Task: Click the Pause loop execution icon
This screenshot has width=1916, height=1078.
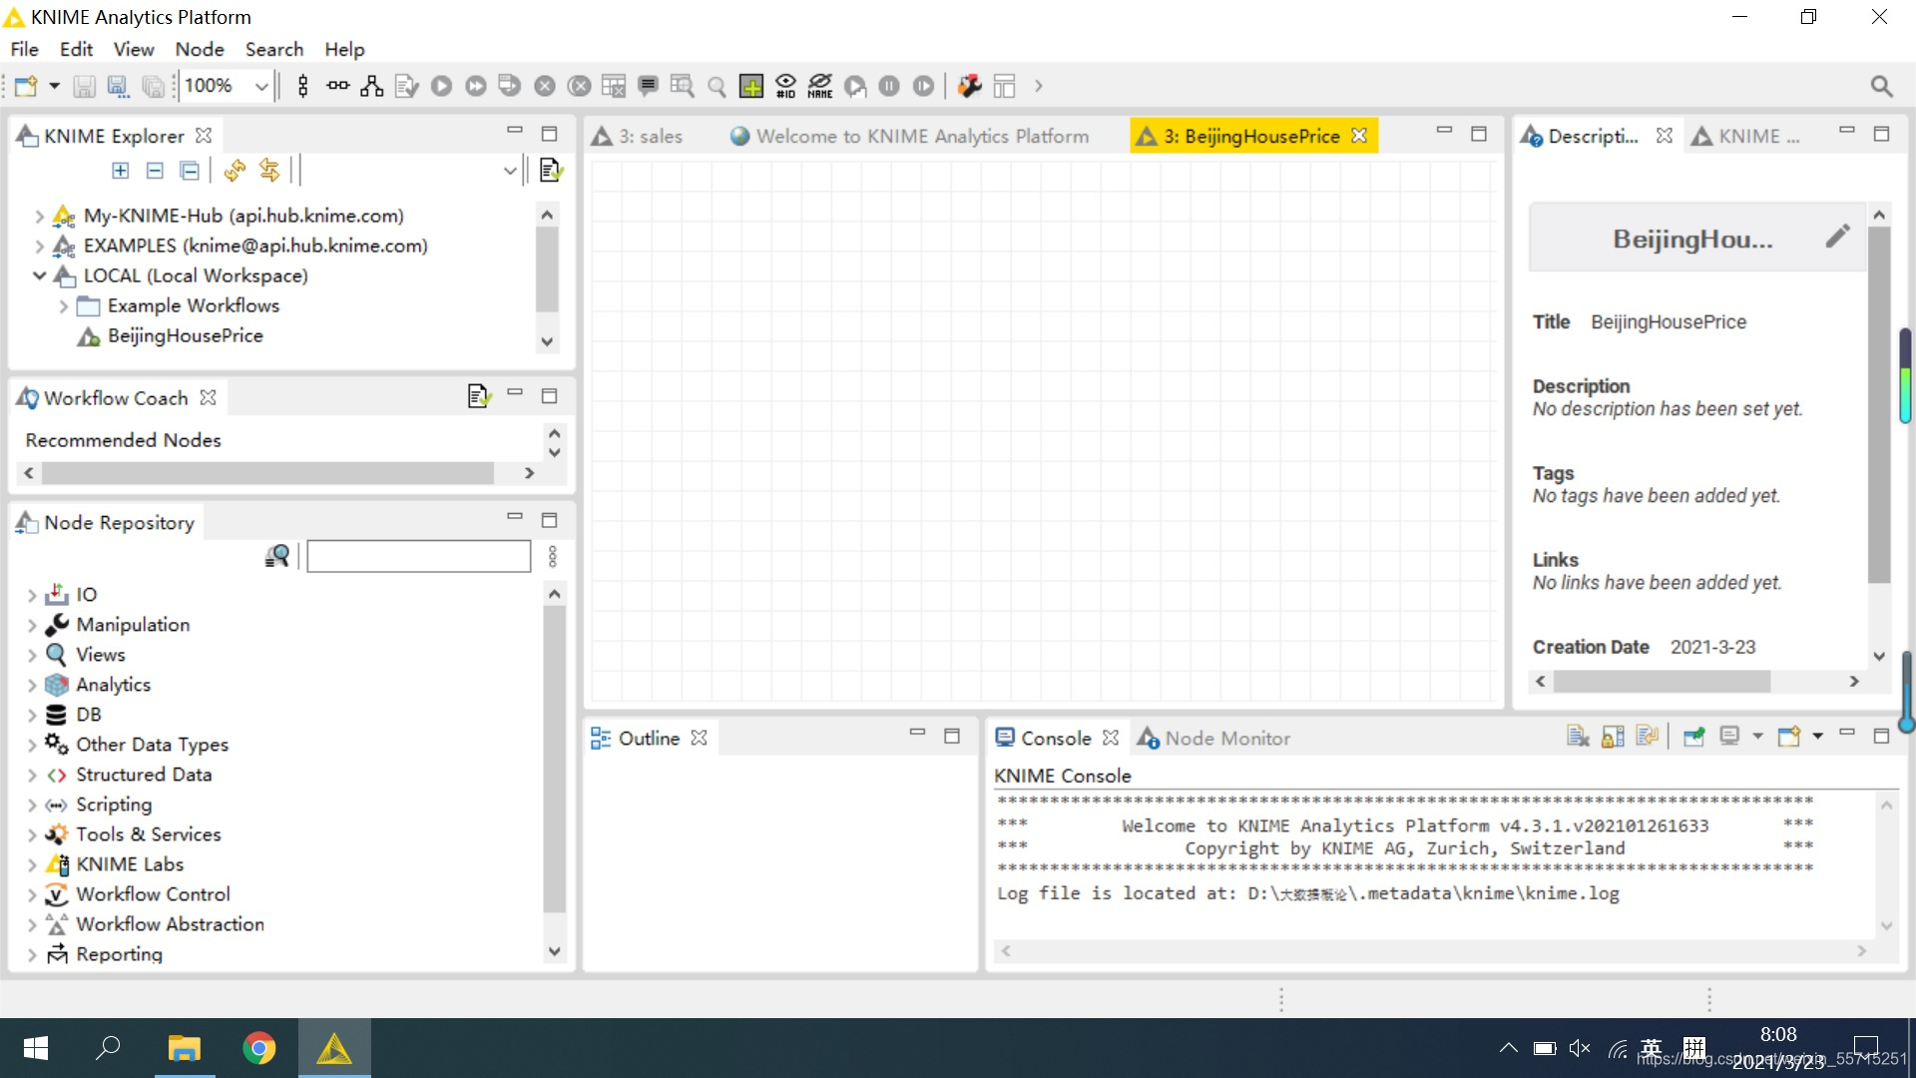Action: coord(889,87)
